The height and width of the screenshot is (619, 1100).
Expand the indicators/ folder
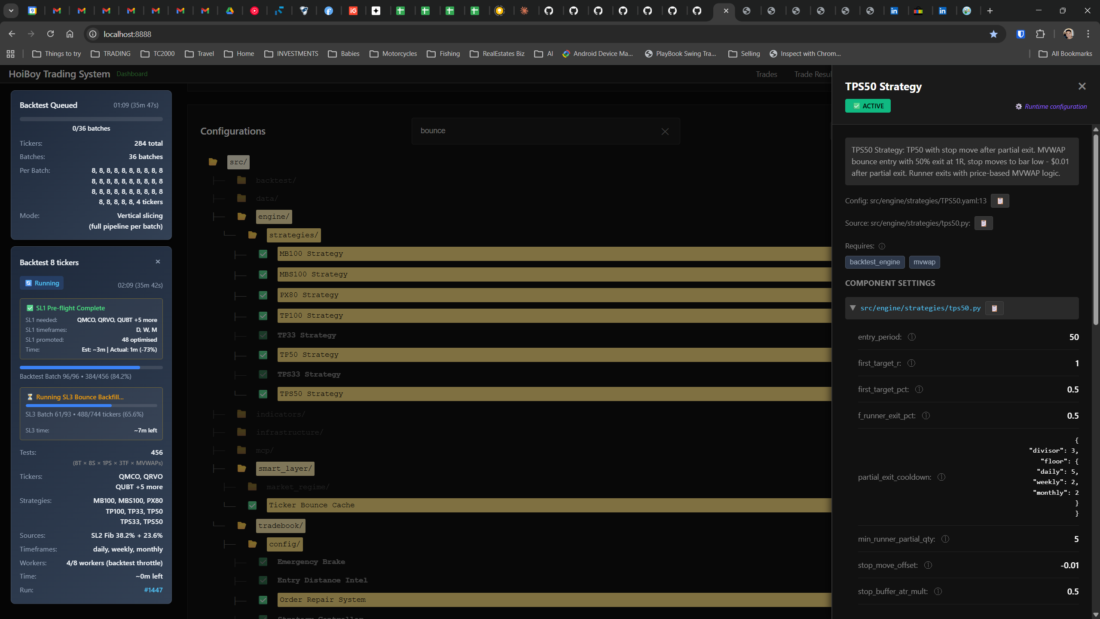(241, 414)
